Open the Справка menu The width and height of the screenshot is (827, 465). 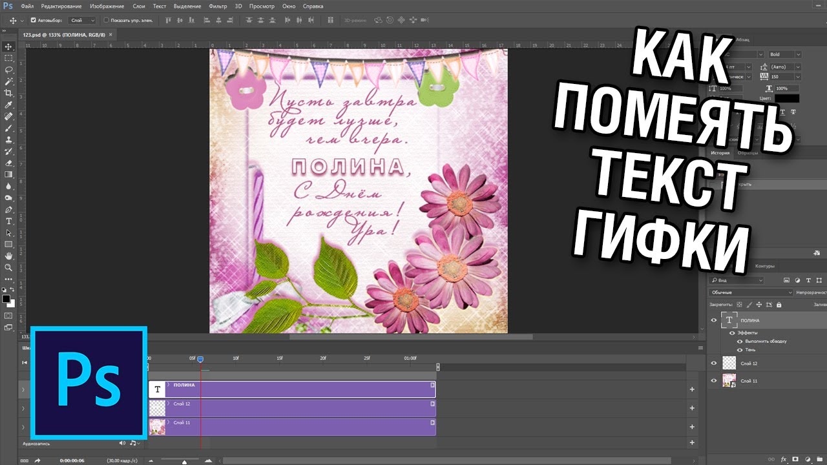pyautogui.click(x=313, y=6)
